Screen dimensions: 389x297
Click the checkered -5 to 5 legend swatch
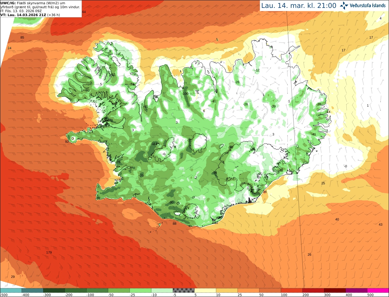click(x=184, y=290)
